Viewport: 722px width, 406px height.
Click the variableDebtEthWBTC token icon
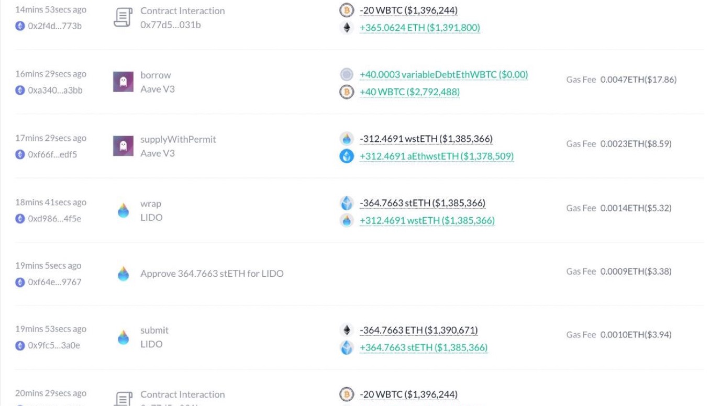click(x=347, y=75)
